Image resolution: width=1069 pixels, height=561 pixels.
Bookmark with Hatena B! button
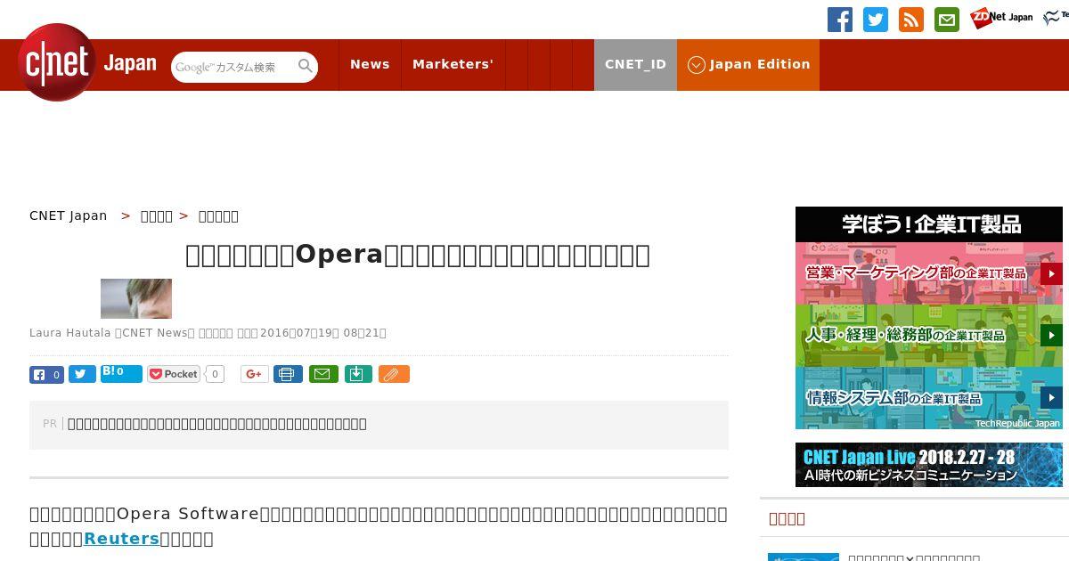(x=121, y=373)
